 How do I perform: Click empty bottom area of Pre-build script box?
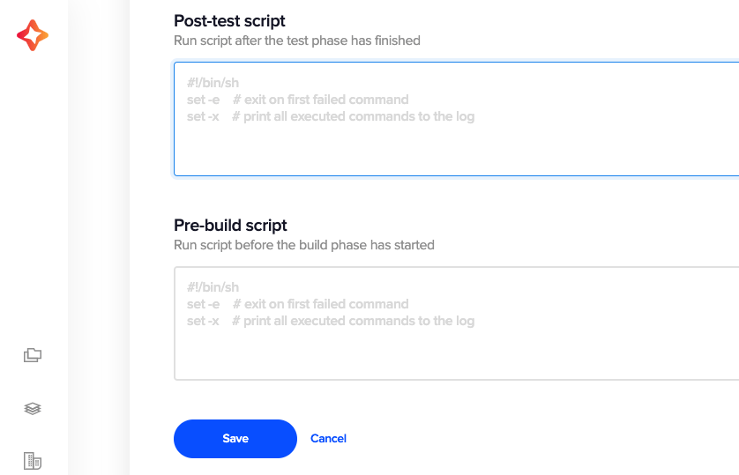pyautogui.click(x=456, y=355)
